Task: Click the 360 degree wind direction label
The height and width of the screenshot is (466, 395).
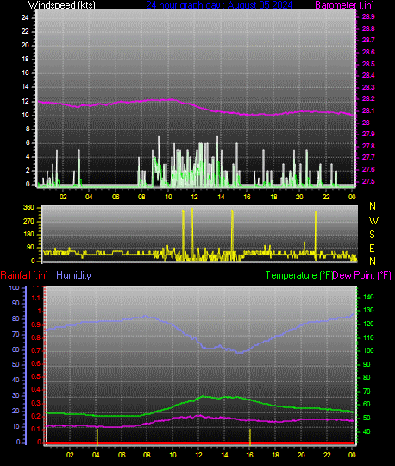Action: 28,208
